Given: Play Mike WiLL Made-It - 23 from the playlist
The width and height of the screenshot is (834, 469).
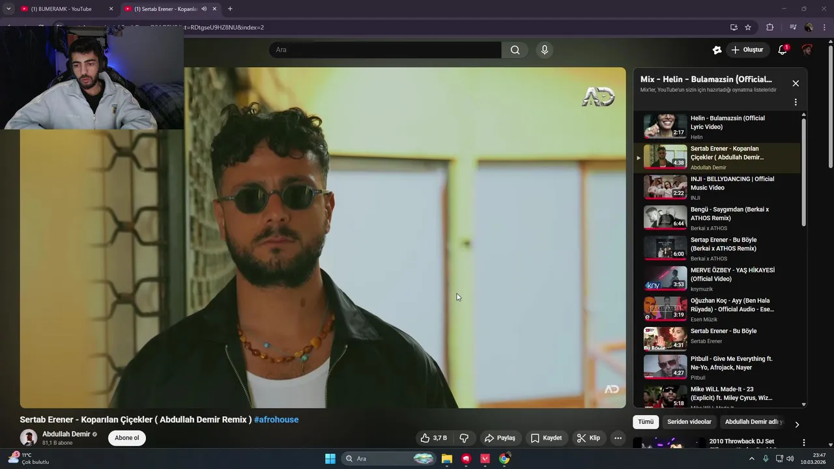Looking at the screenshot, I should click(717, 397).
